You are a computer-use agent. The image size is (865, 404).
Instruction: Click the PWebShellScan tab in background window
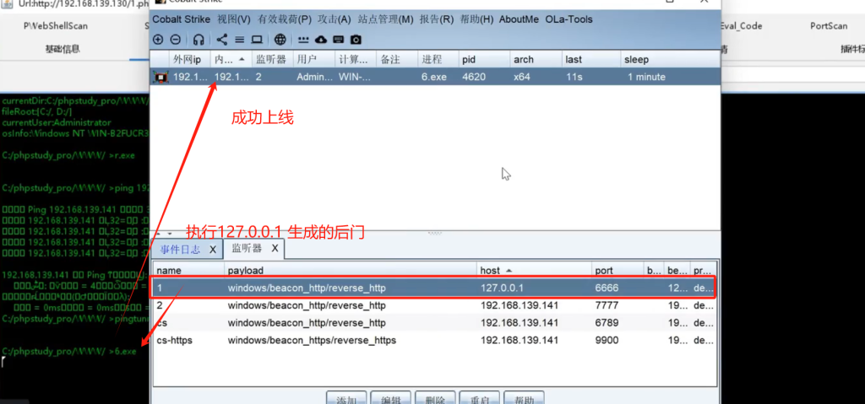(56, 26)
